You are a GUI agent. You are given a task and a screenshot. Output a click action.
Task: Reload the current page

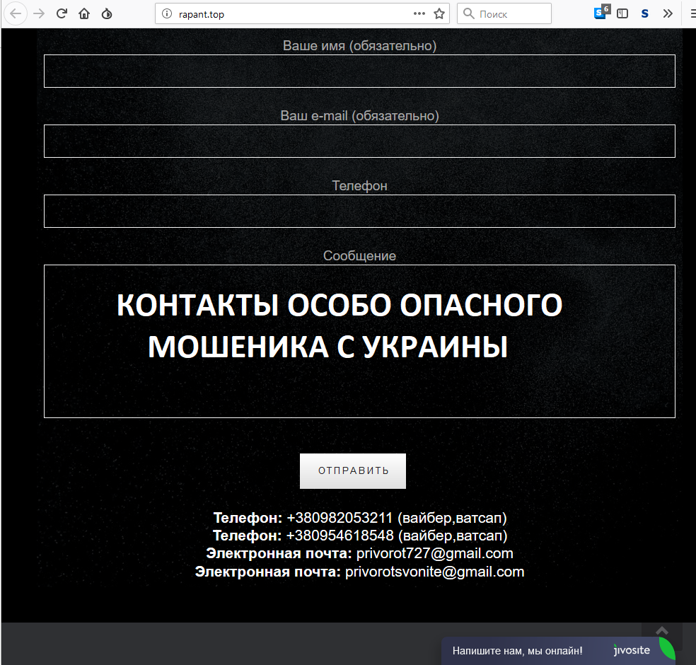coord(62,13)
